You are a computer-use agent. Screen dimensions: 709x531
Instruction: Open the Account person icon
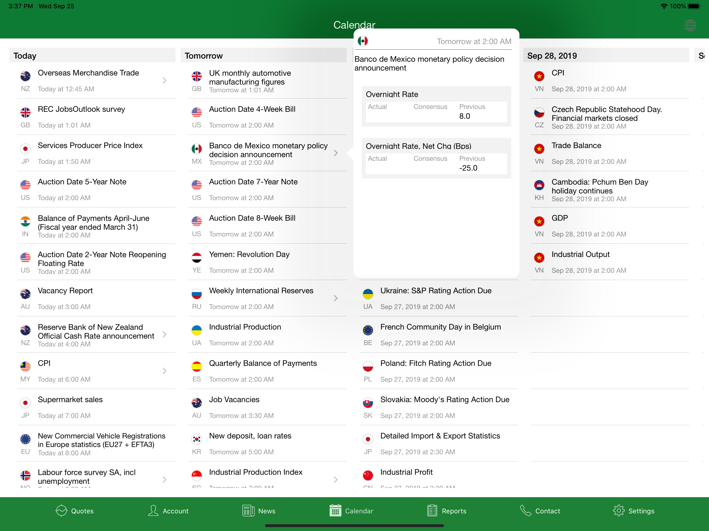pyautogui.click(x=153, y=511)
